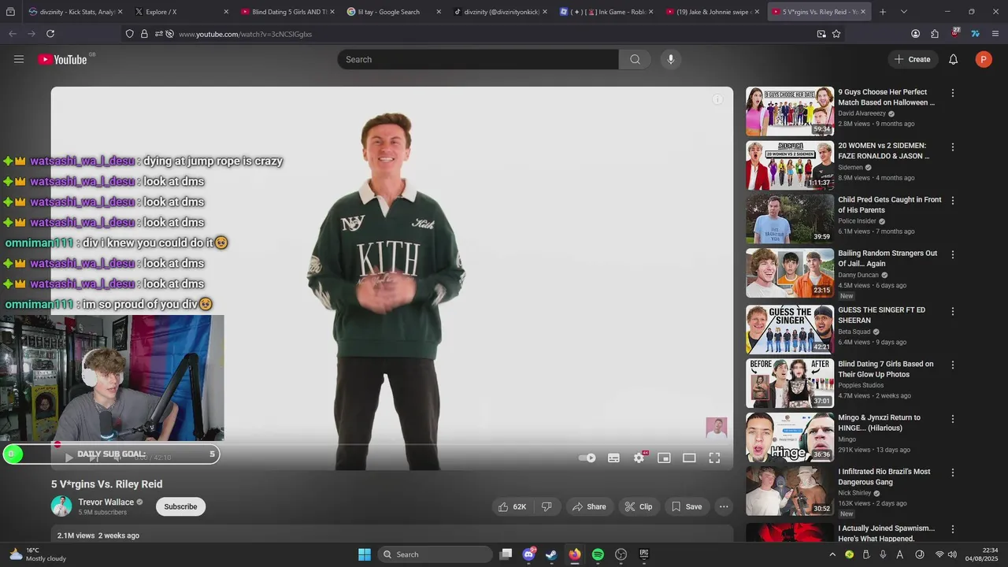
Task: Open options for '9 Guys Choose Her Perfect Match'
Action: 953,93
